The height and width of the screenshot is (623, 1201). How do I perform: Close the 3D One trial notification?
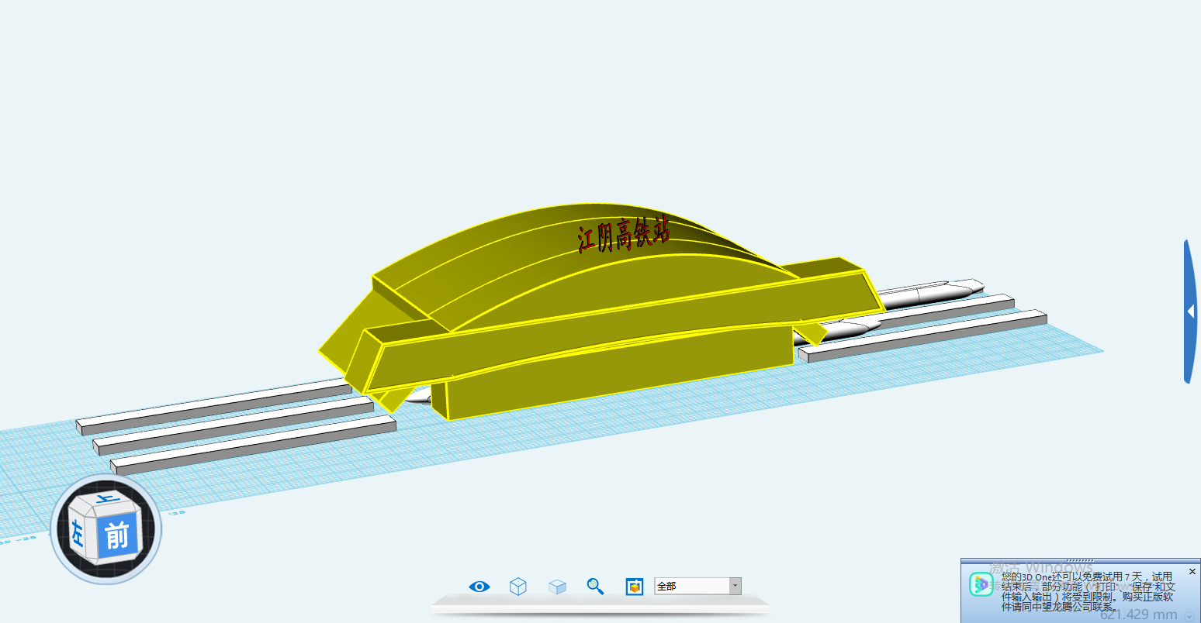(x=1192, y=572)
